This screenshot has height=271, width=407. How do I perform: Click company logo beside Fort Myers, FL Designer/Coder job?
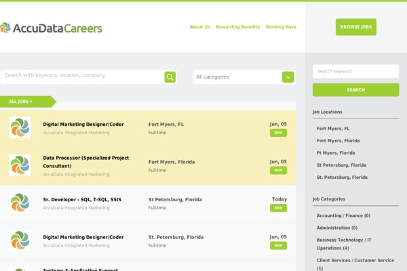click(x=20, y=127)
